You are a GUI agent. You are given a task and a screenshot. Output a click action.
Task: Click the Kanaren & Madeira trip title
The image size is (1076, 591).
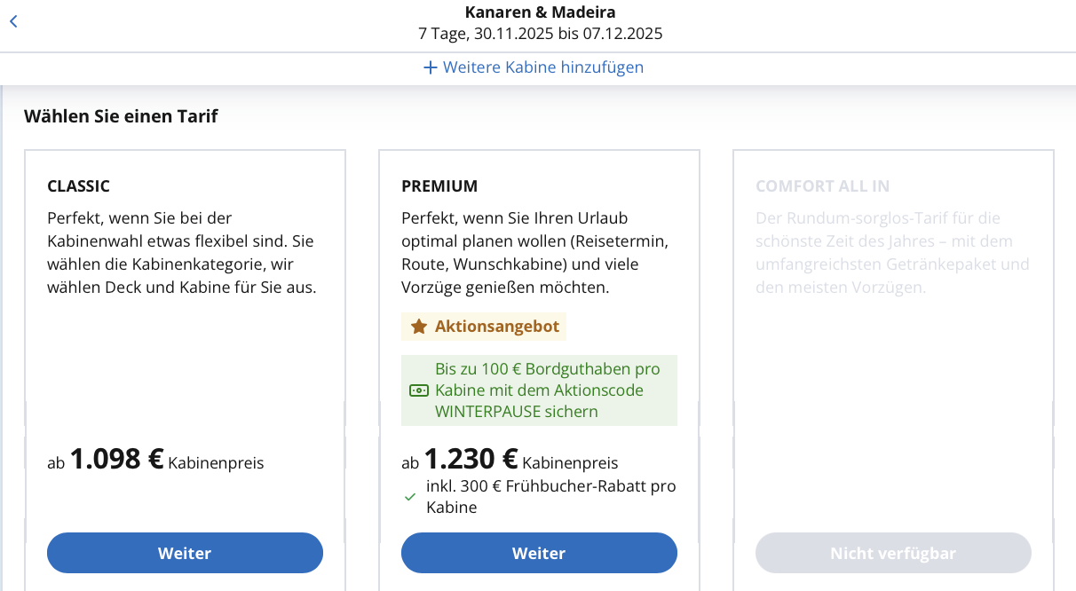click(540, 12)
